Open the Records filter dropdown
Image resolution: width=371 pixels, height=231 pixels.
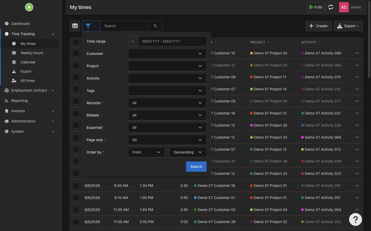click(x=167, y=103)
